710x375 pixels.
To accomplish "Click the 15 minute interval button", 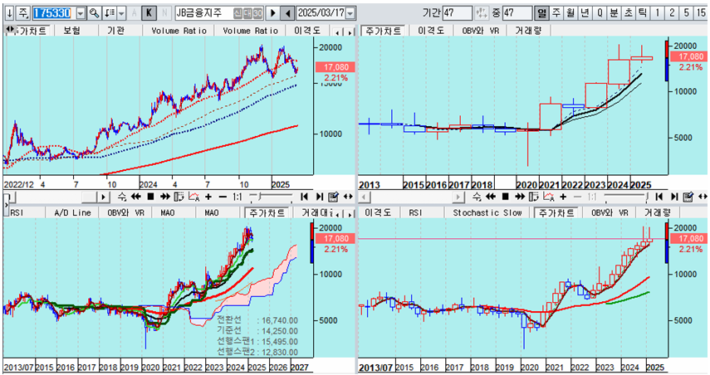I will click(702, 13).
